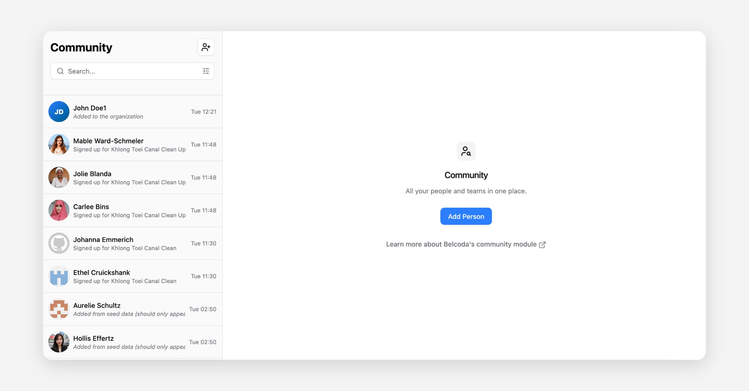This screenshot has height=391, width=749.
Task: Select Mable Ward-Schmeler's name in list
Action: pyautogui.click(x=108, y=141)
